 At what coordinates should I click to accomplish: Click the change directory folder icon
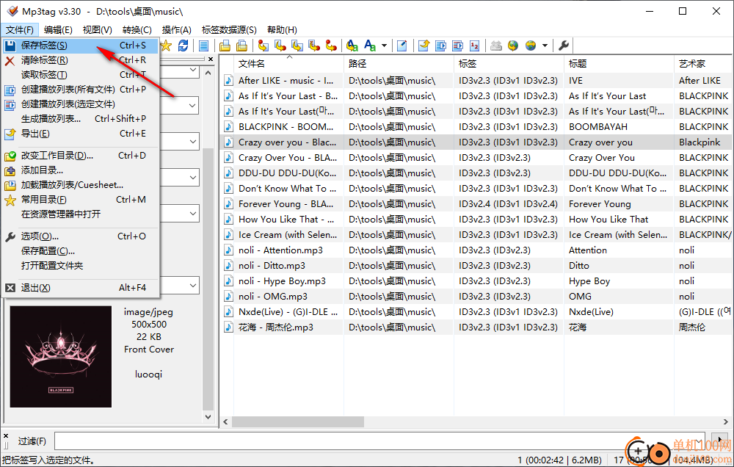225,46
